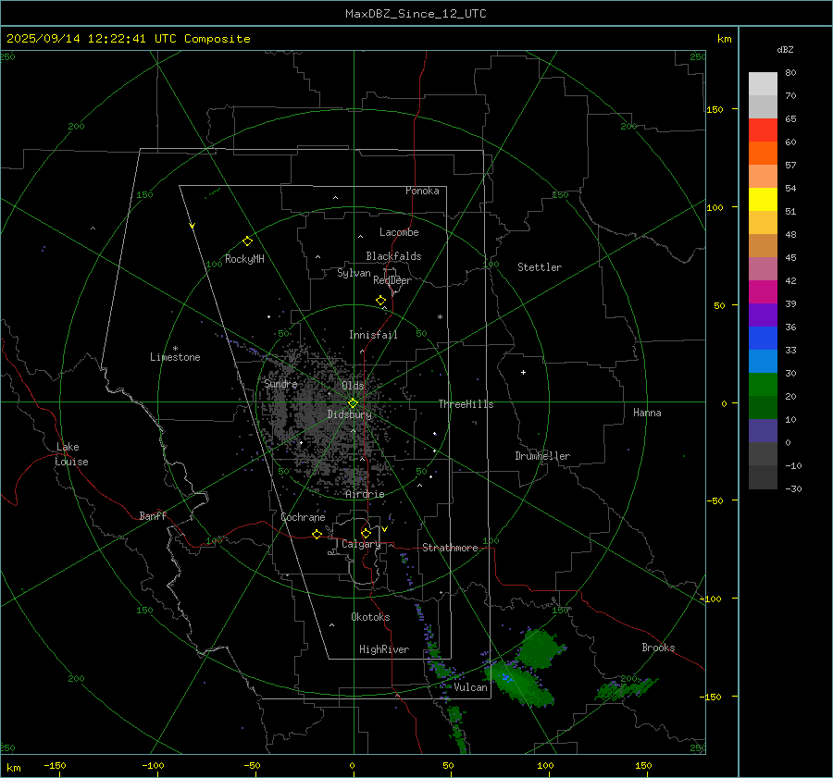833x778 pixels.
Task: Click the Lake Louise label
Action: click(x=71, y=454)
